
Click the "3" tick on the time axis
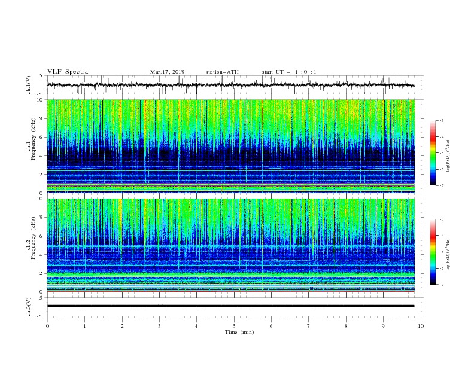(x=159, y=326)
